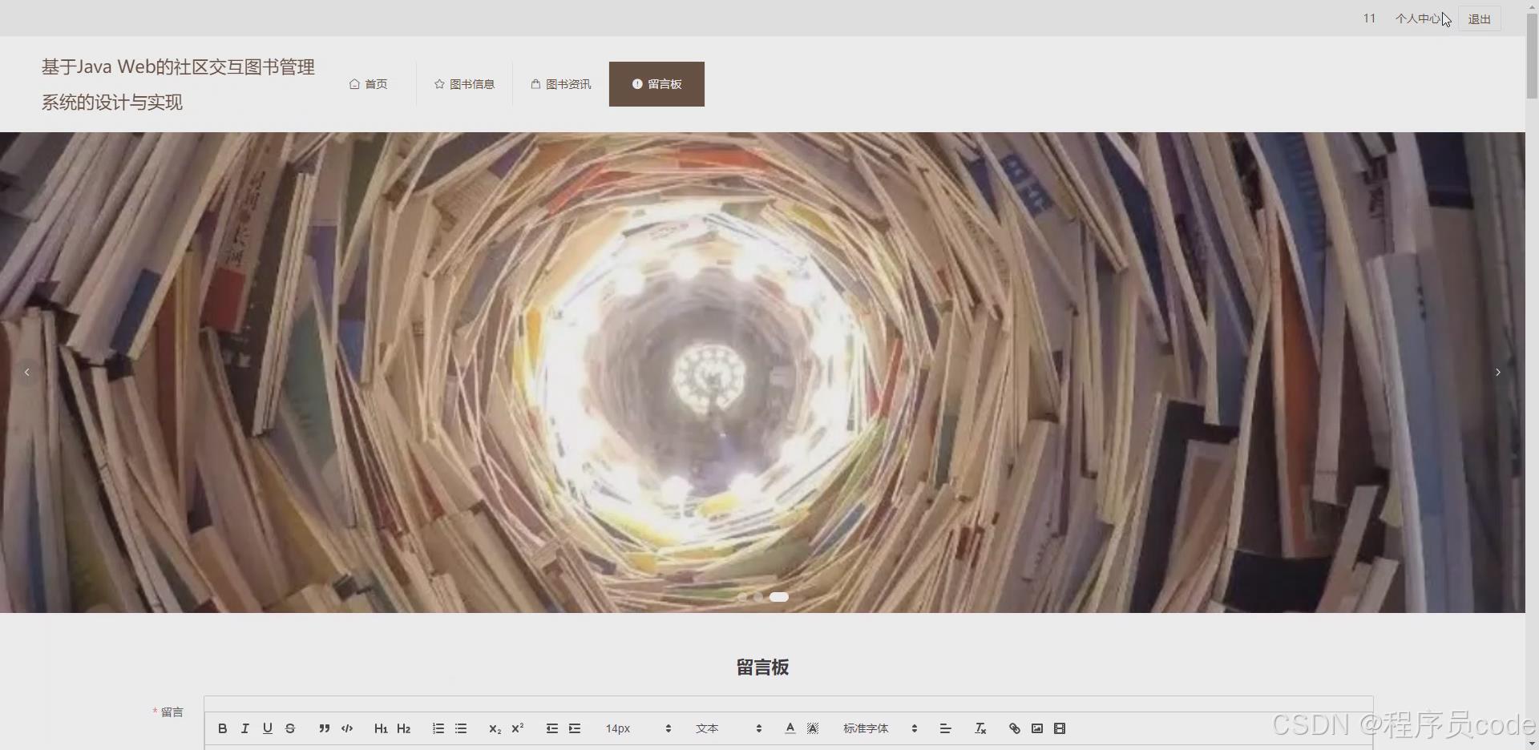
Task: Switch to the 图书信息 tab
Action: (x=463, y=83)
